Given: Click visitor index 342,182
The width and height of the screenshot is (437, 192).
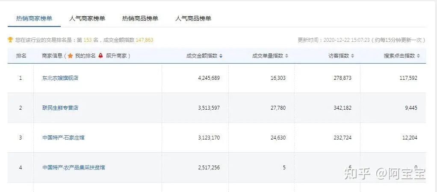Looking at the screenshot, I should coord(343,108).
